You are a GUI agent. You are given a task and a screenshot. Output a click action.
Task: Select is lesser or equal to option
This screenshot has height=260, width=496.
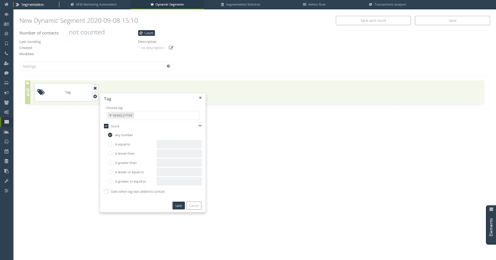[110, 172]
